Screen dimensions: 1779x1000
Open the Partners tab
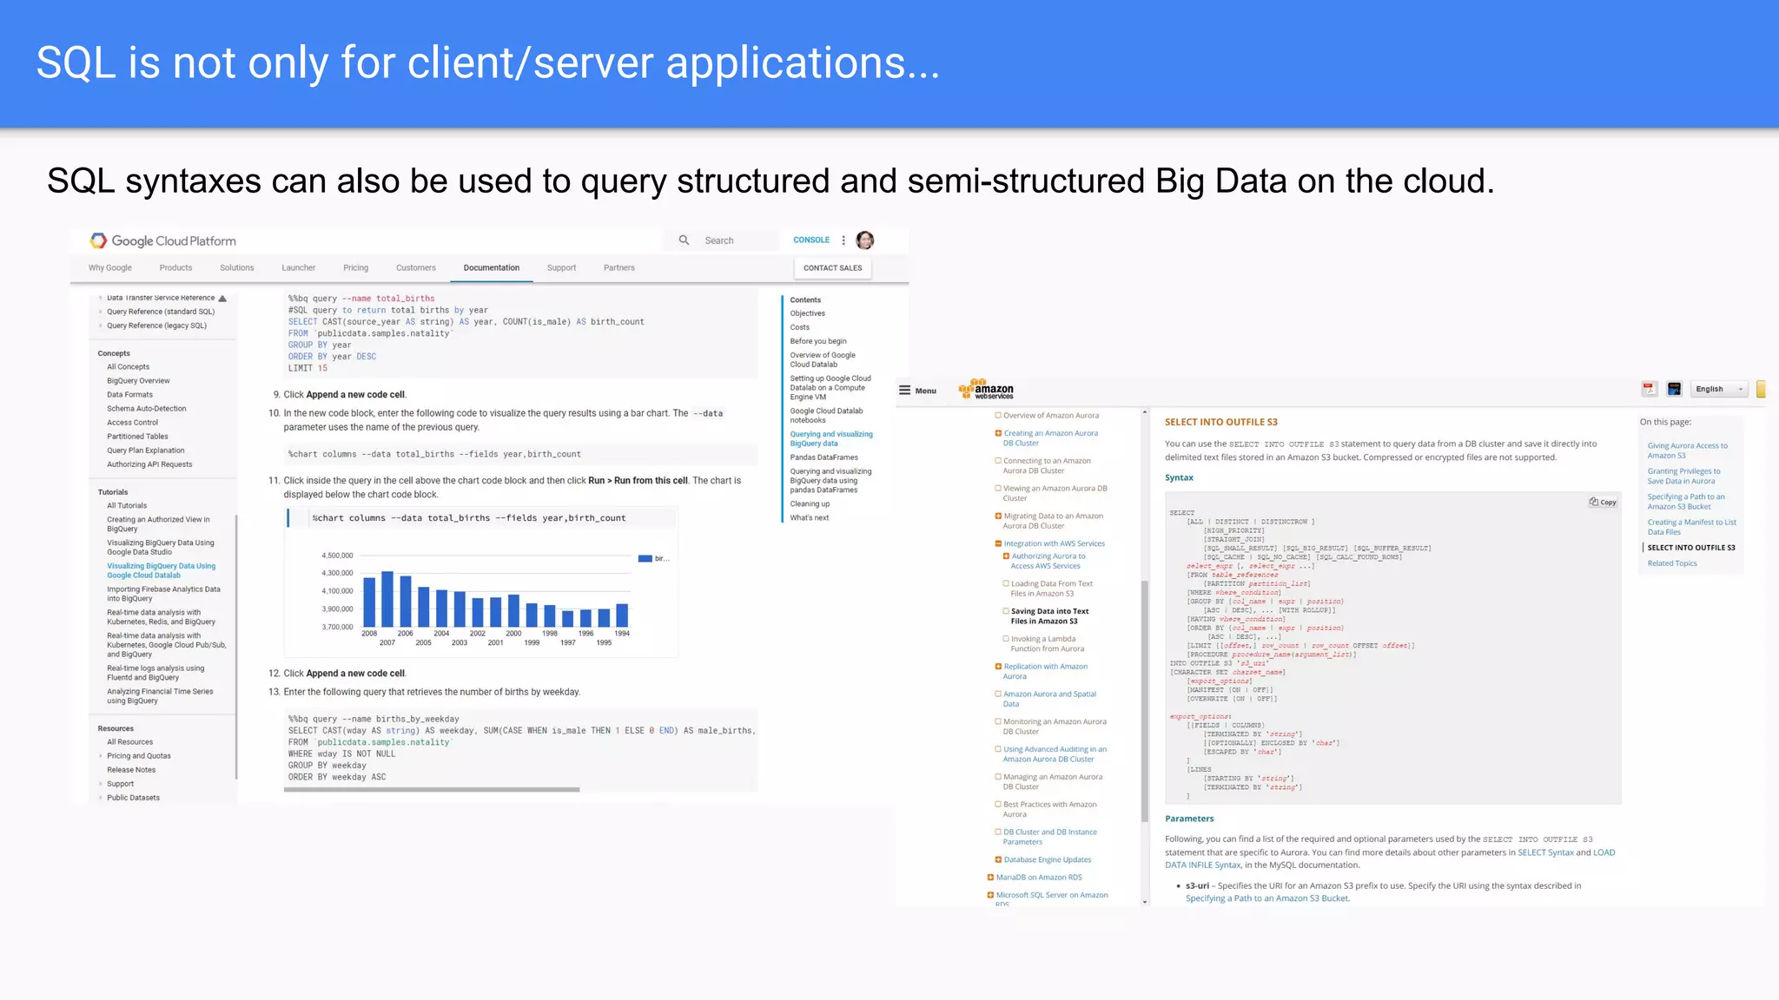(x=619, y=268)
